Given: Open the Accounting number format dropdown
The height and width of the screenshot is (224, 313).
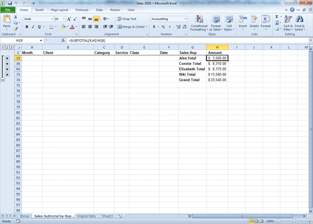Looking at the screenshot, I should point(185,19).
